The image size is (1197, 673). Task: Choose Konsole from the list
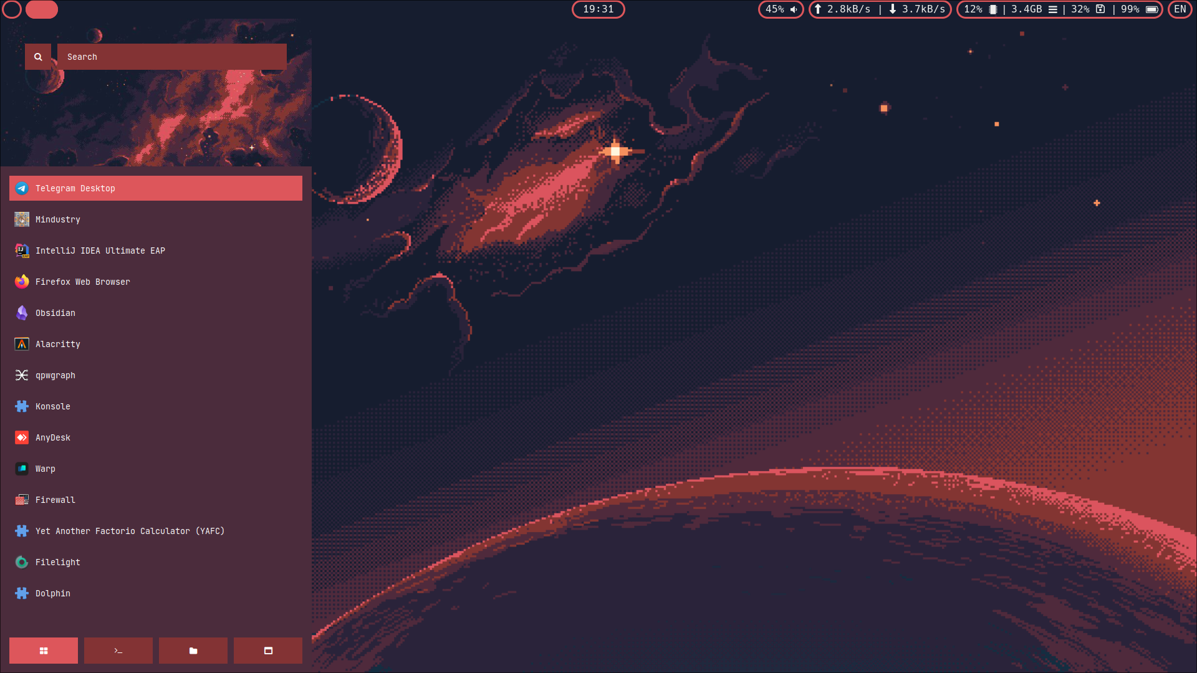click(156, 406)
